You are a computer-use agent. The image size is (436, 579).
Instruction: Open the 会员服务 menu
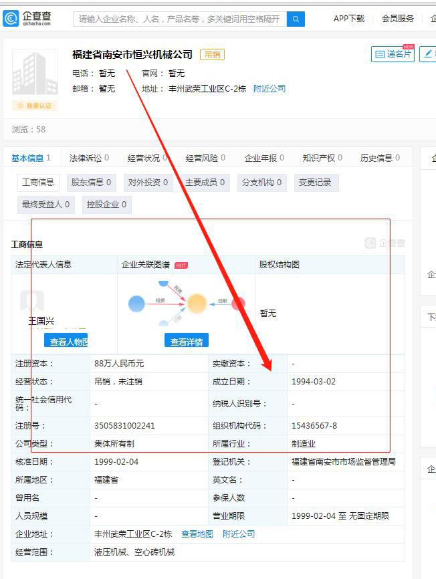pos(398,19)
